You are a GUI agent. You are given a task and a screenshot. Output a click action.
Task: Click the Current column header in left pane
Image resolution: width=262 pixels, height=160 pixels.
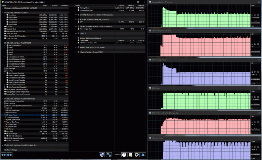[44, 5]
